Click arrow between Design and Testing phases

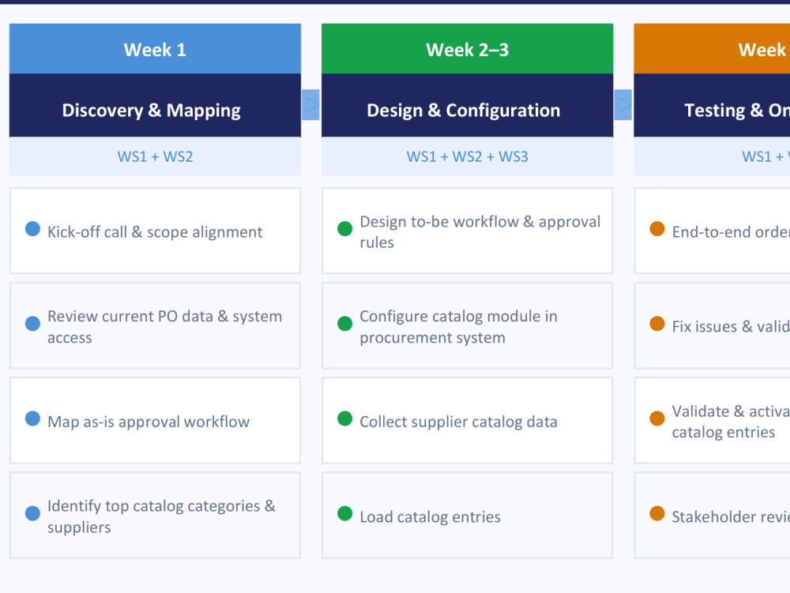coord(623,105)
